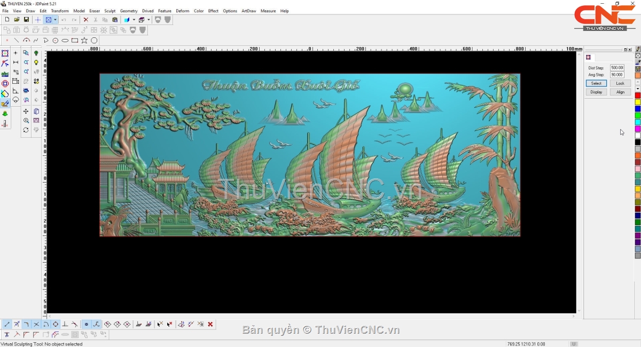Click the pan move arrows icon
641x347 pixels.
point(26,111)
